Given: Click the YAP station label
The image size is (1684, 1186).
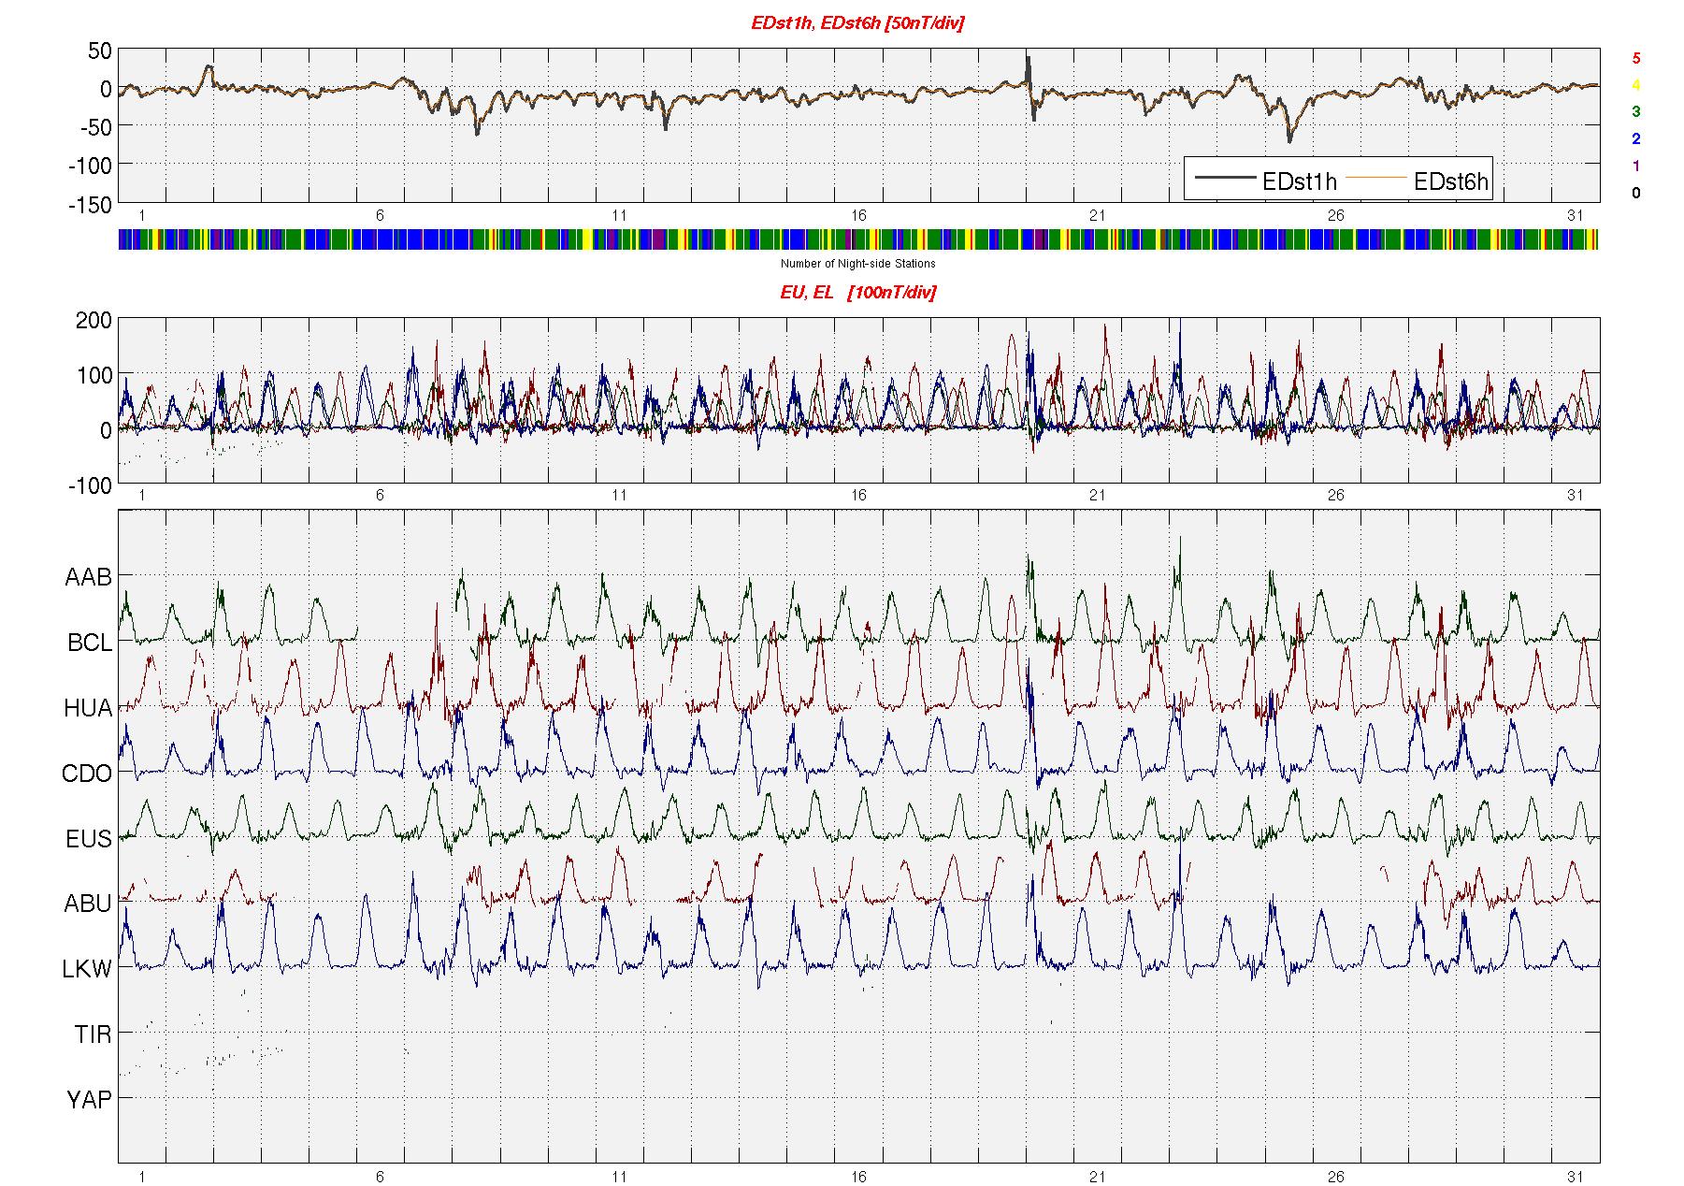Looking at the screenshot, I should pyautogui.click(x=89, y=1100).
